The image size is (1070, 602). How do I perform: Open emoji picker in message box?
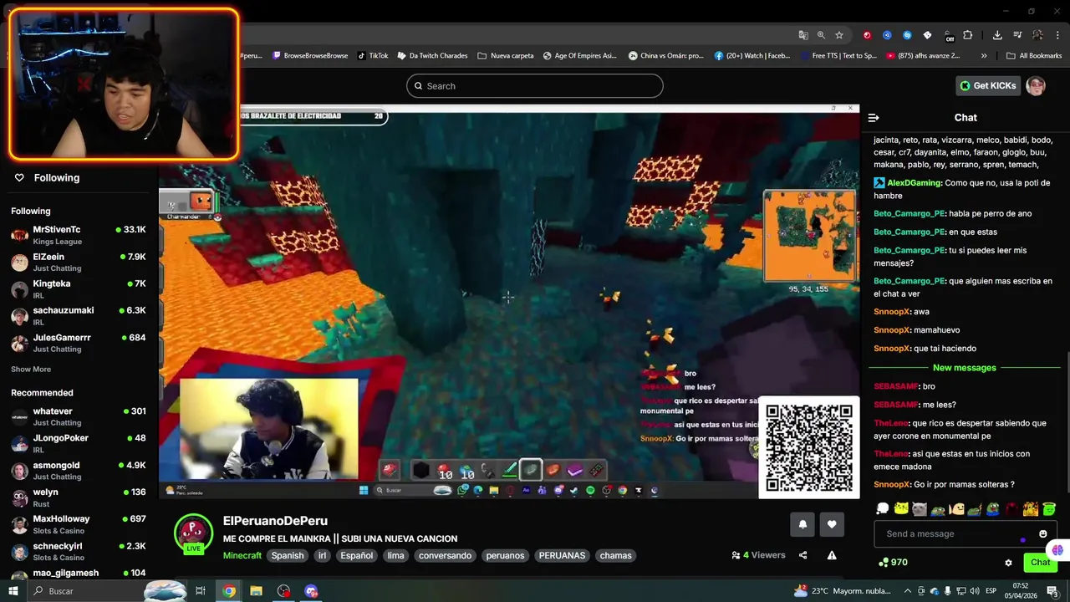point(1043,533)
